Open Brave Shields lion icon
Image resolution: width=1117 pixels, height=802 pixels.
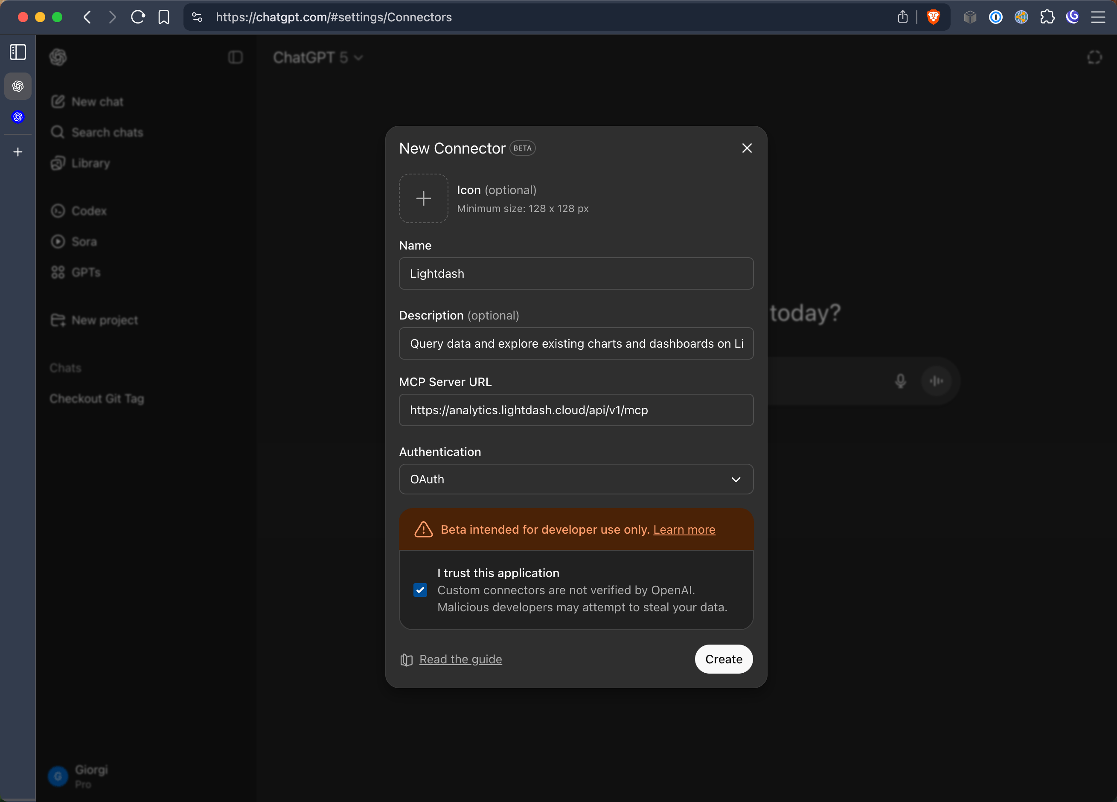pos(933,17)
